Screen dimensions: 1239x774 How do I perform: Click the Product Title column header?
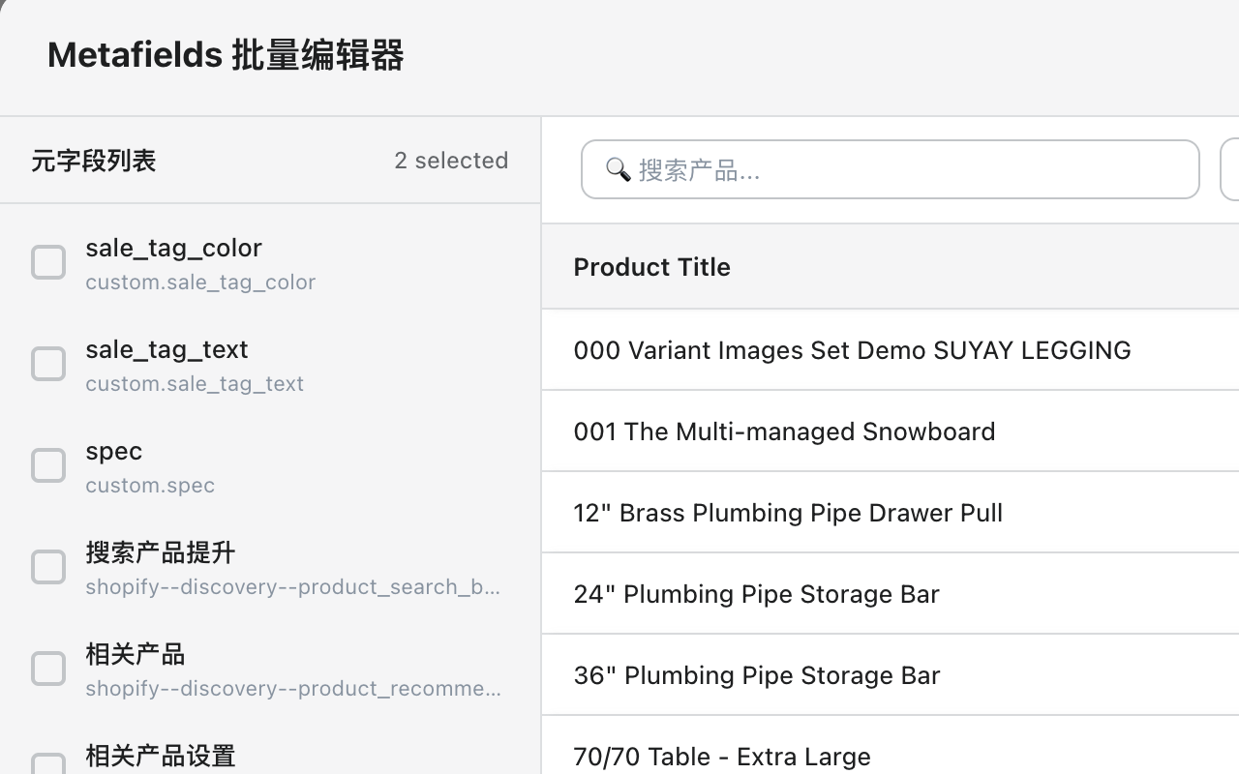[651, 267]
